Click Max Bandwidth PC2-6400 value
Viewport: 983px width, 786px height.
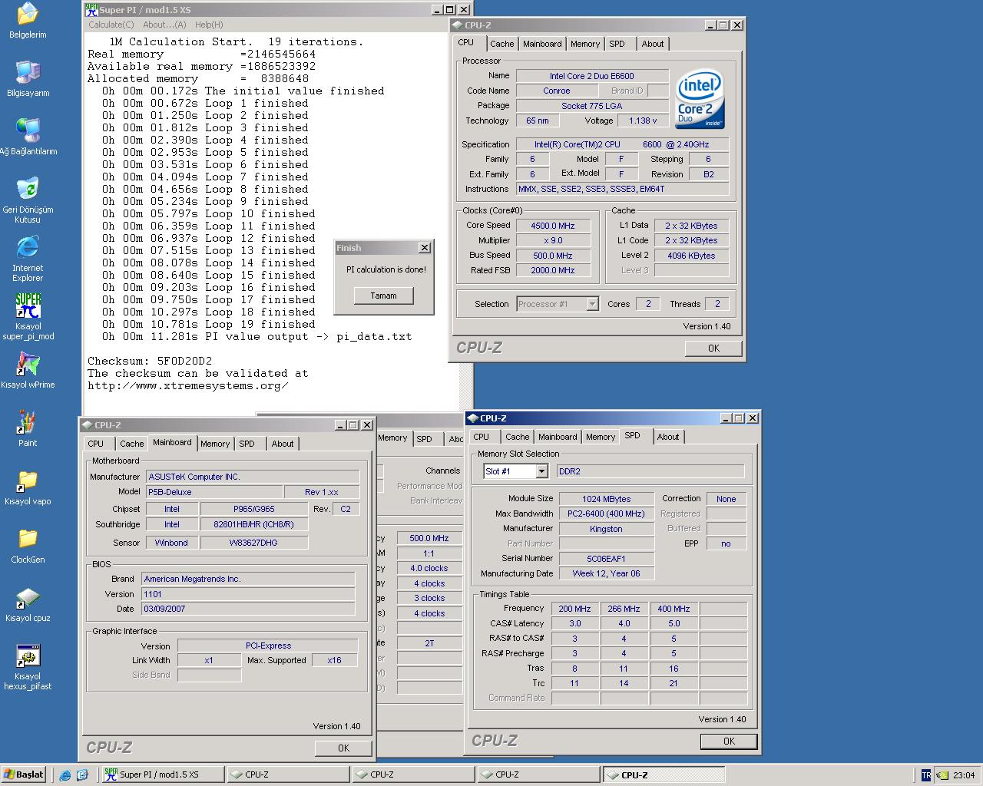point(606,514)
